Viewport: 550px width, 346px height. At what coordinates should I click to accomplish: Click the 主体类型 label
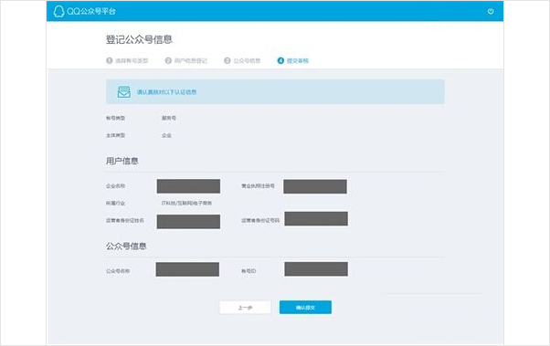(x=115, y=135)
